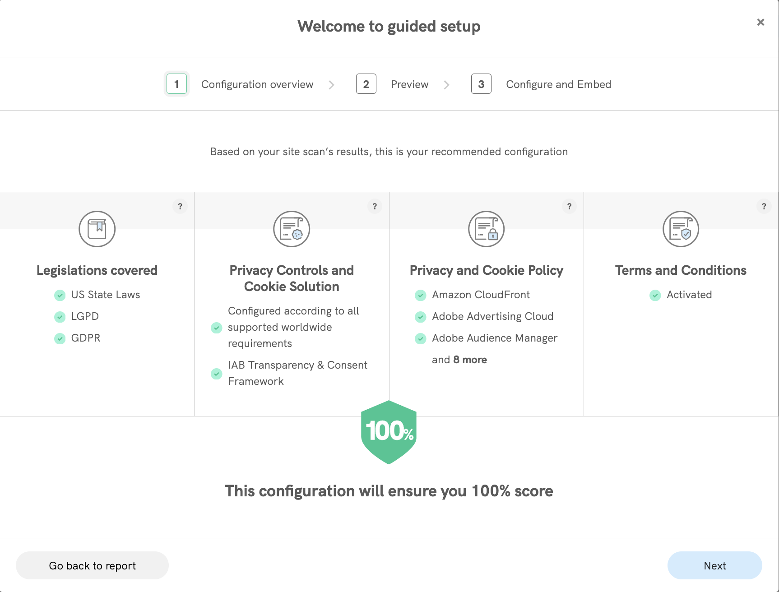Click the 100% score shield badge
The height and width of the screenshot is (592, 779).
tap(389, 432)
